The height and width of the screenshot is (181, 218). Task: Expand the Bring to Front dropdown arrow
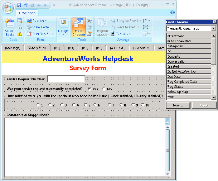point(140,20)
